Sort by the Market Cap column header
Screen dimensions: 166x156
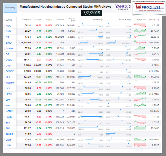pos(154,20)
